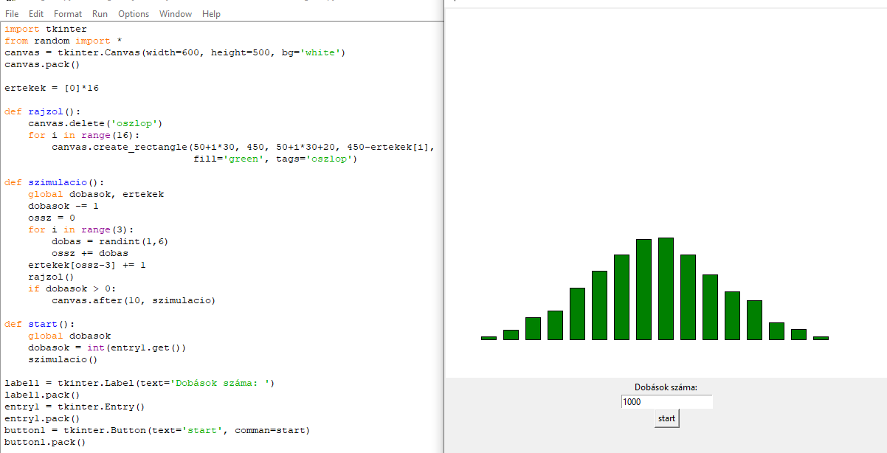Click the line 'ertekek = [0]*16'
Screen dimensions: 887x453
coord(52,88)
